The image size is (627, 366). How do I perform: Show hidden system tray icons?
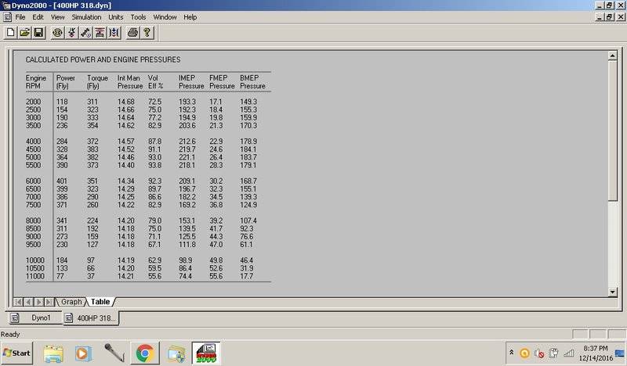click(x=511, y=353)
